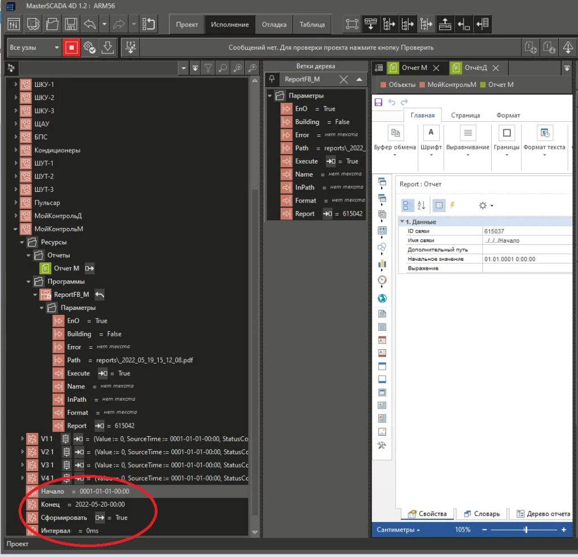The width and height of the screenshot is (578, 557).
Task: Click the Barcode component icon in report sidebar
Action: [382, 230]
